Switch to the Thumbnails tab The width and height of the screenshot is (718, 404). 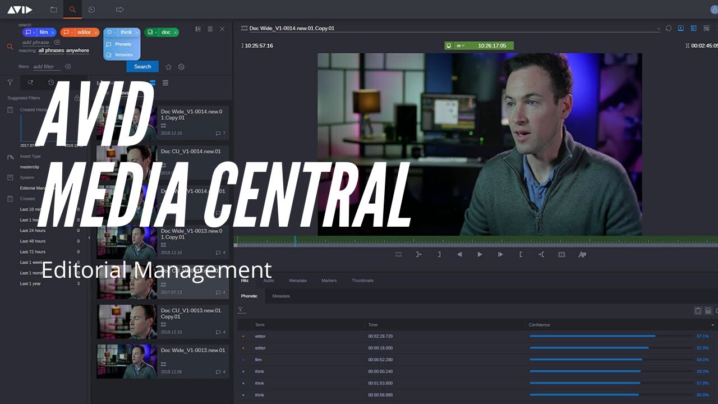coord(362,281)
